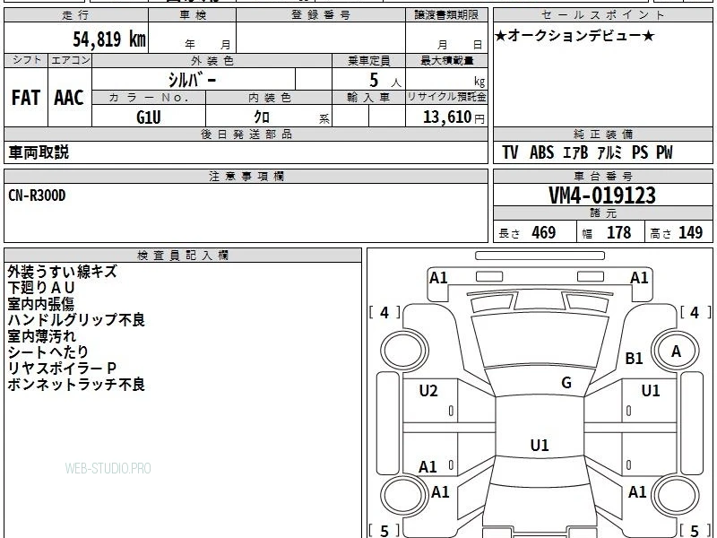Select the CN-R300D note
This screenshot has width=717, height=538.
pos(37,195)
